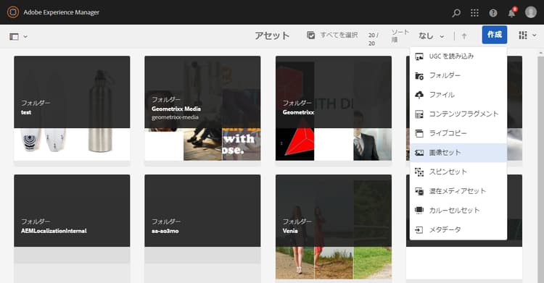Viewport: 544px width, 283px height.
Task: Choose ファイル from create menu
Action: click(x=458, y=95)
